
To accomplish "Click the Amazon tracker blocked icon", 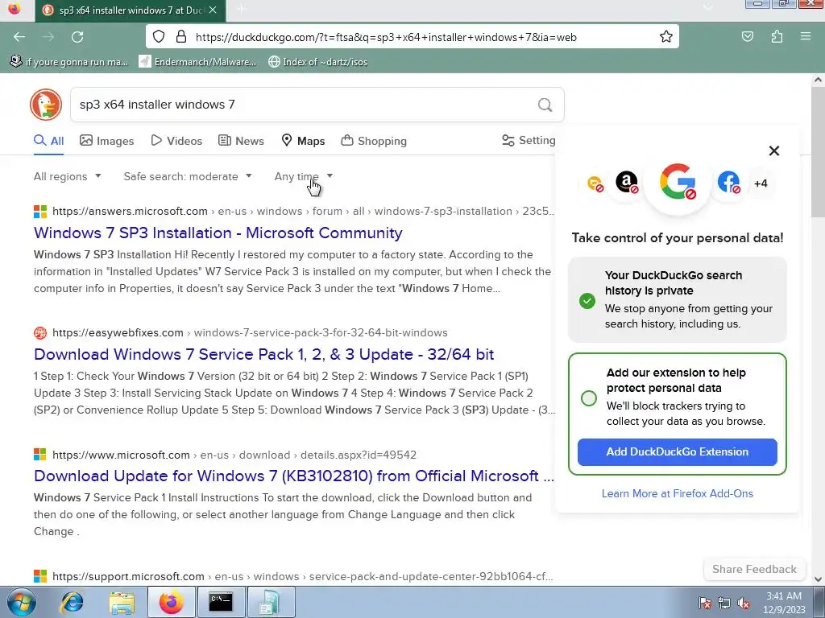I will pos(627,183).
